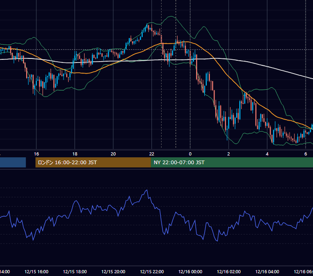Click the 12/15 22:00 date label
This screenshot has width=313, height=276.
coord(152,271)
